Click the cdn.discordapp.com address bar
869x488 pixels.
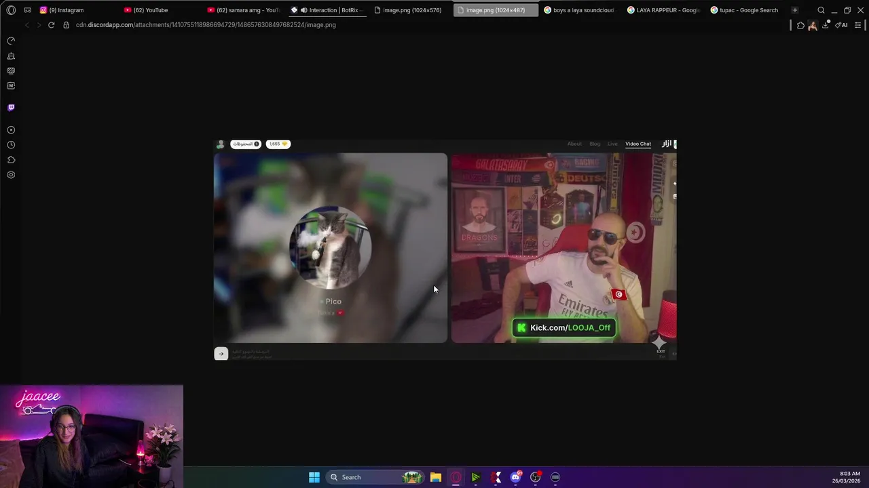click(205, 25)
